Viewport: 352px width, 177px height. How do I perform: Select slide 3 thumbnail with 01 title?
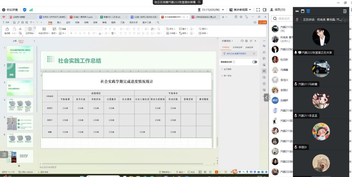(20, 88)
